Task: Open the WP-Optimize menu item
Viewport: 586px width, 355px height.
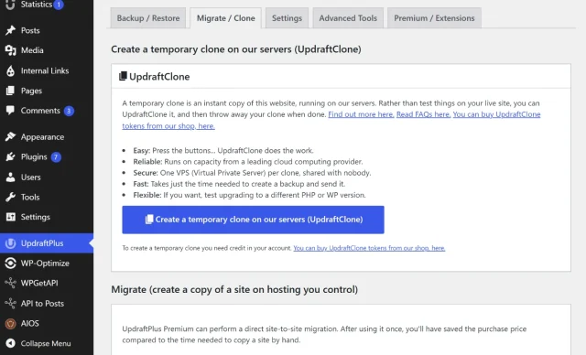Action: point(47,264)
